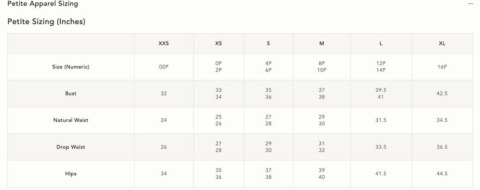Click the Bust row label

[71, 94]
